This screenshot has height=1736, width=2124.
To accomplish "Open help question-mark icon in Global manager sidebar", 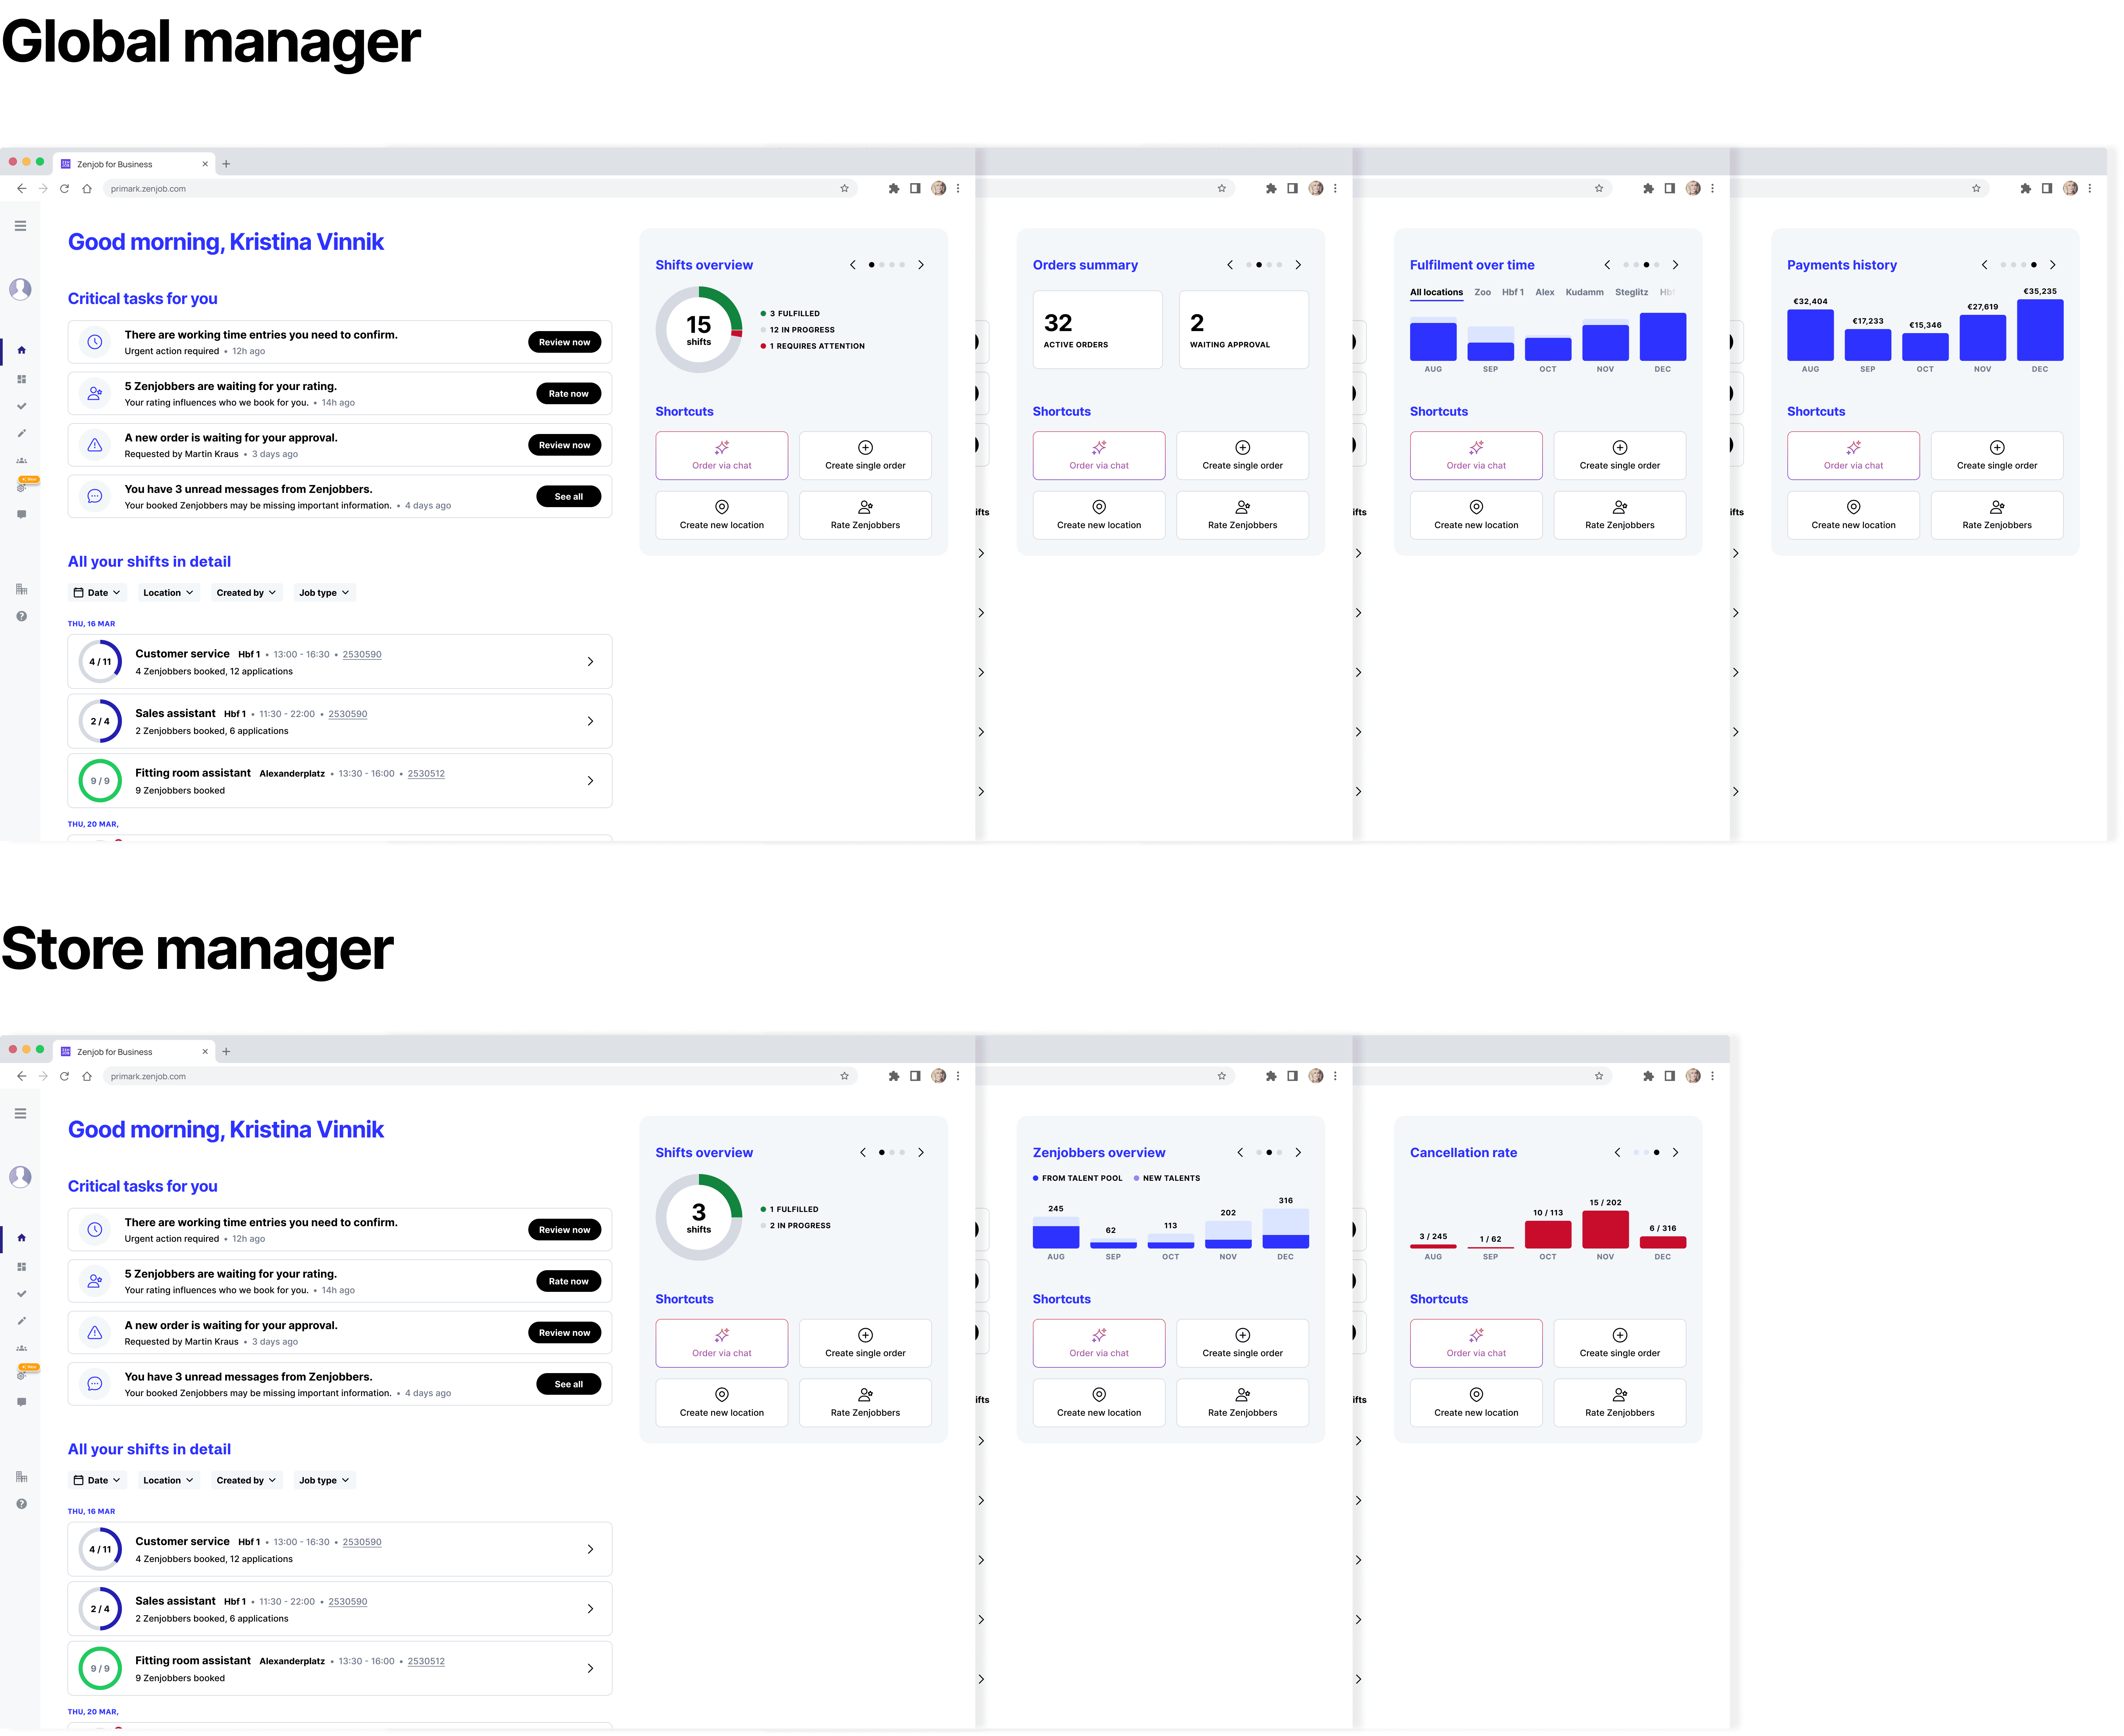I will [21, 616].
